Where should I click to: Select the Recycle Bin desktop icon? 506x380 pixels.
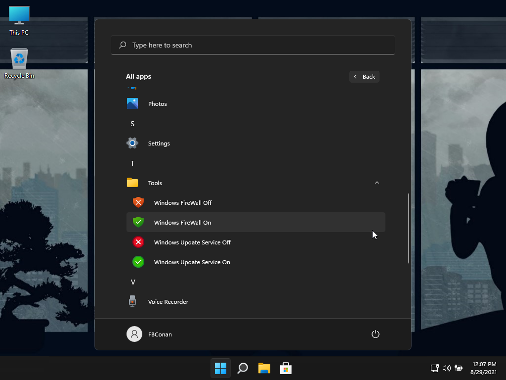tap(19, 63)
